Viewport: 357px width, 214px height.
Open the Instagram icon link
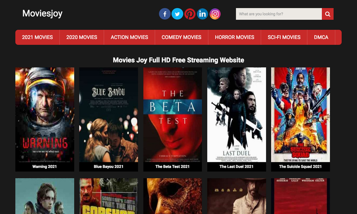(x=215, y=14)
